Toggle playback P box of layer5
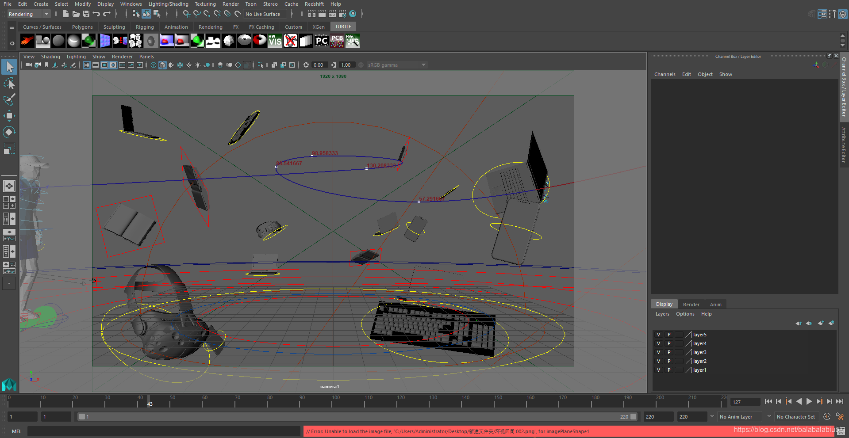 click(669, 335)
